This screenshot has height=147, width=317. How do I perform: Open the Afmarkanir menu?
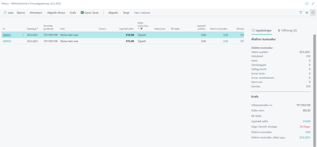36,13
